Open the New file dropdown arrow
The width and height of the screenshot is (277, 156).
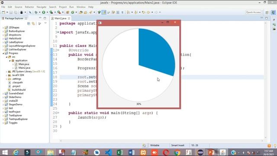point(7,13)
